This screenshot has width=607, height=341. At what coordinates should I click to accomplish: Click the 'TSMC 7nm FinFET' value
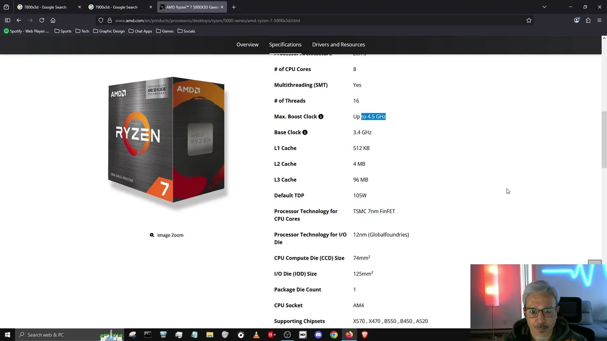pyautogui.click(x=374, y=211)
